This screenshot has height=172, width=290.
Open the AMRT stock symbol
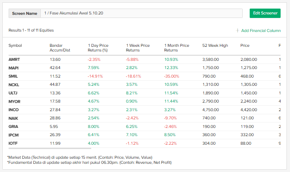(14, 60)
